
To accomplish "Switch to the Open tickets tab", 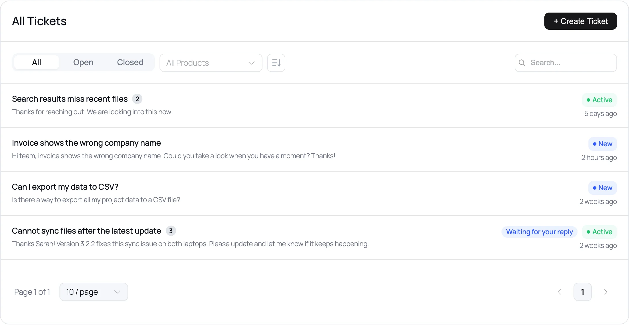I will point(83,62).
